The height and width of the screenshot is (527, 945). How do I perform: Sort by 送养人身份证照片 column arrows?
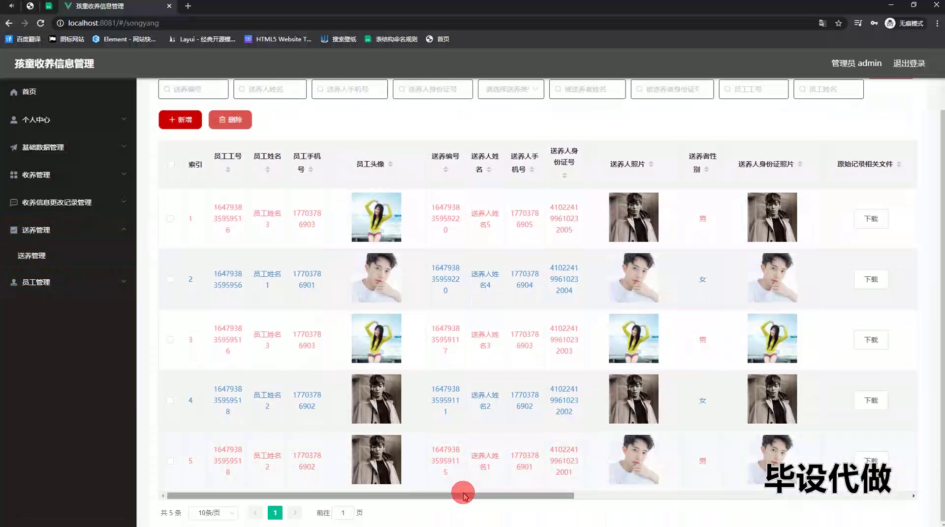coord(800,164)
